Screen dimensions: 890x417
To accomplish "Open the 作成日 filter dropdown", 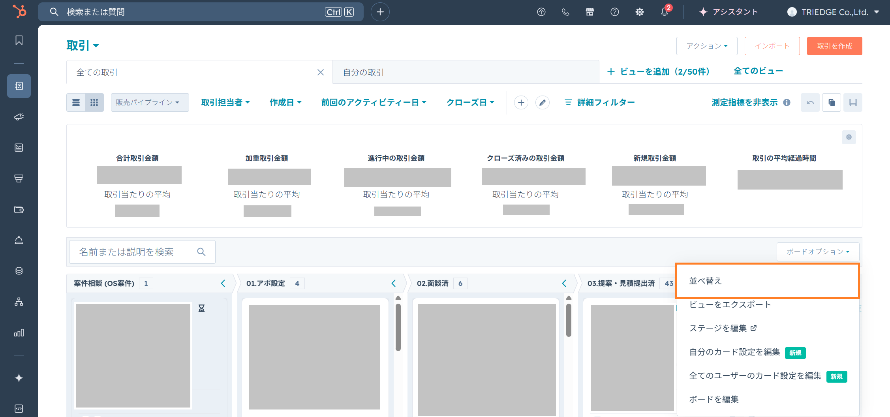I will tap(285, 103).
